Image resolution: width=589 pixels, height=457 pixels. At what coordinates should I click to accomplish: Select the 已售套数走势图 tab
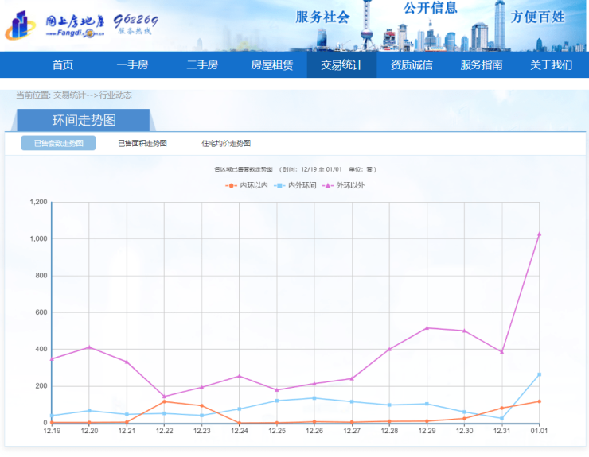click(x=58, y=143)
